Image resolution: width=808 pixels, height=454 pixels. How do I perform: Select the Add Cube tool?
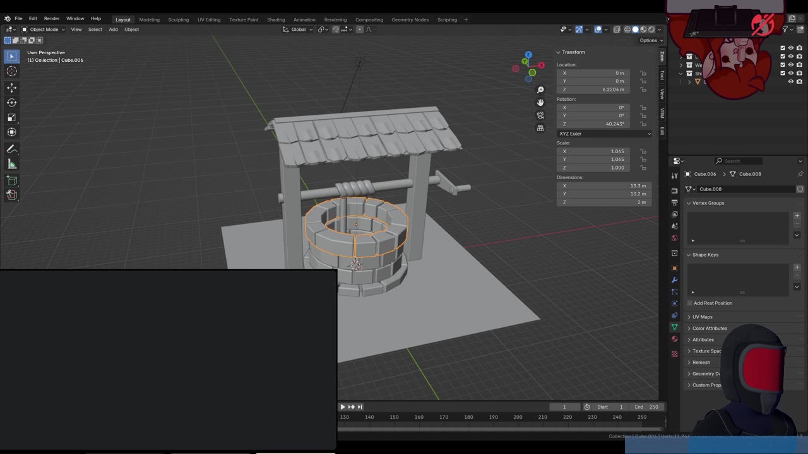pyautogui.click(x=11, y=180)
